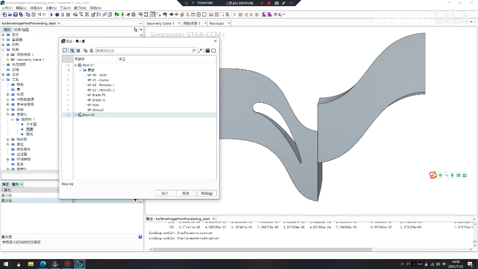Screen dimensions: 478x269
Task: Open the Windows Start menu
Action: click(6, 264)
